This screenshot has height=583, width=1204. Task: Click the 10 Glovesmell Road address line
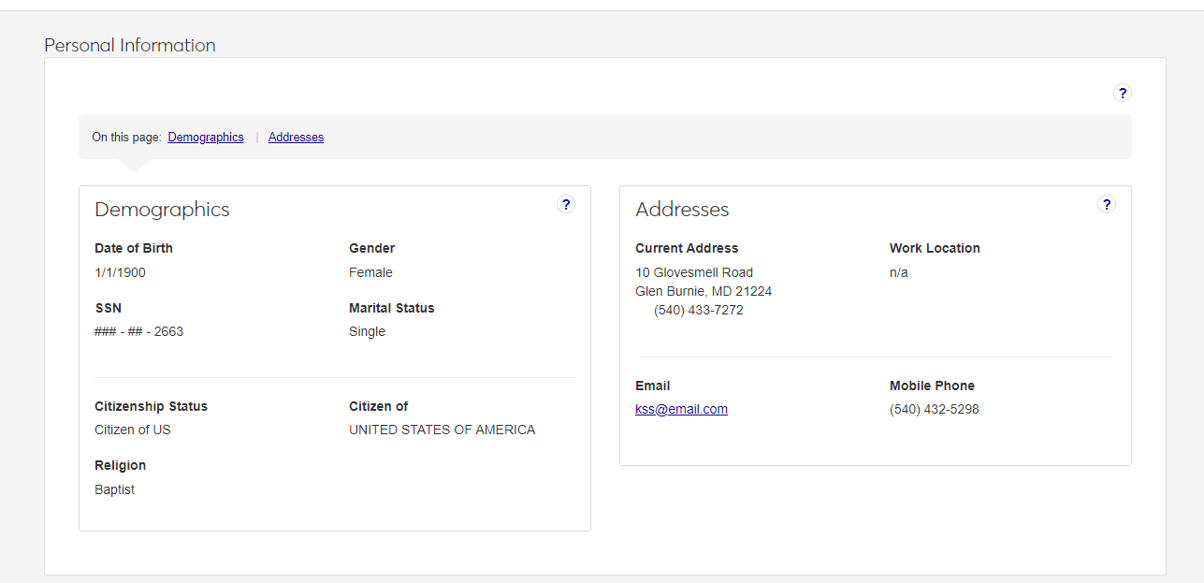[x=694, y=272]
